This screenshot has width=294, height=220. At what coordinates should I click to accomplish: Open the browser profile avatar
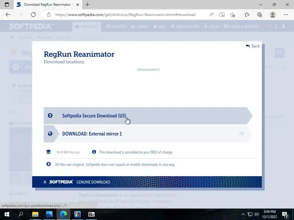tap(273, 15)
